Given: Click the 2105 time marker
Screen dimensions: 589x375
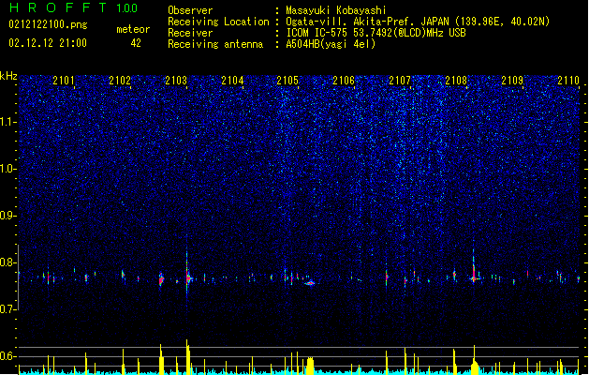Looking at the screenshot, I should point(287,81).
